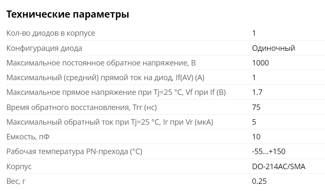Image resolution: width=325 pixels, height=191 pixels.
Task: Click the Одиночный value
Action: [x=273, y=48]
